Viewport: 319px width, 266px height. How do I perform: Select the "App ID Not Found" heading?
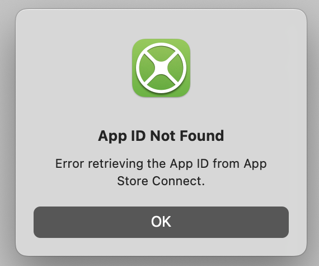click(x=161, y=136)
